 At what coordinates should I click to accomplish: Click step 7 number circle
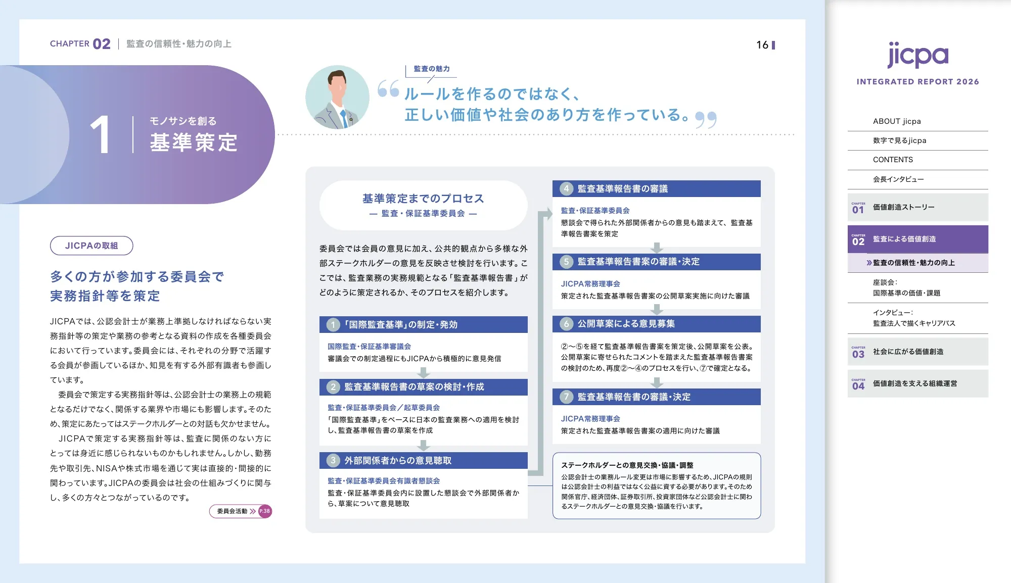click(566, 397)
